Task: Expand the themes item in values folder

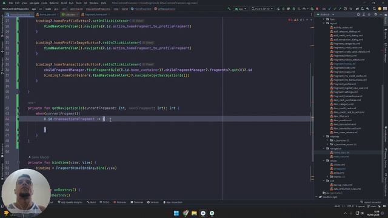Action: pyautogui.click(x=327, y=177)
